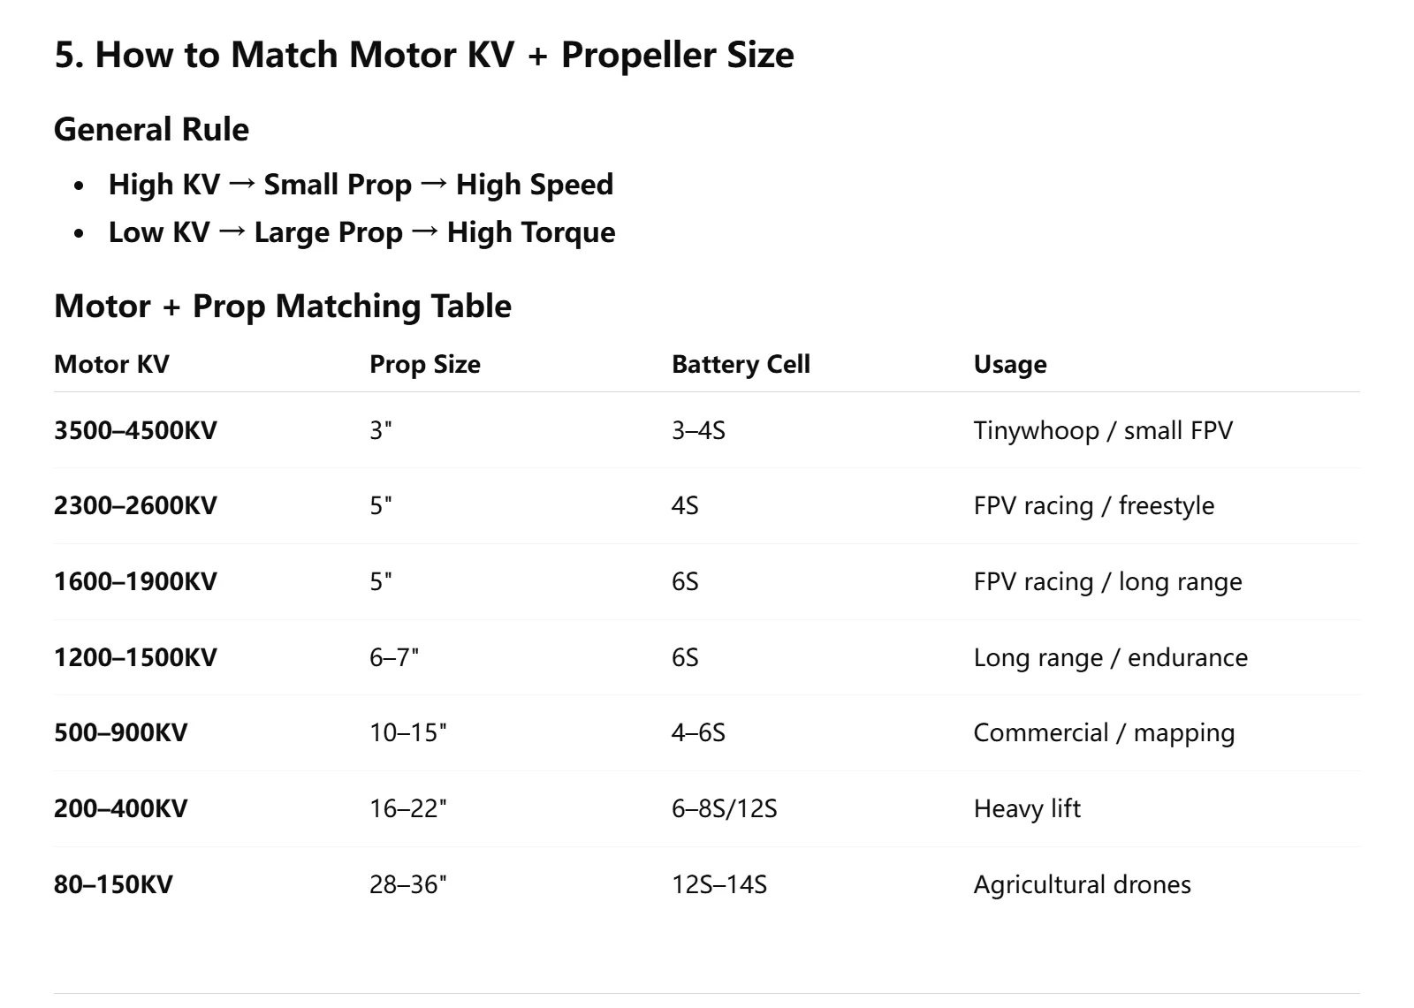Click the 2300–2600KV motor cell
Image resolution: width=1414 pixels, height=1008 pixels.
click(135, 506)
